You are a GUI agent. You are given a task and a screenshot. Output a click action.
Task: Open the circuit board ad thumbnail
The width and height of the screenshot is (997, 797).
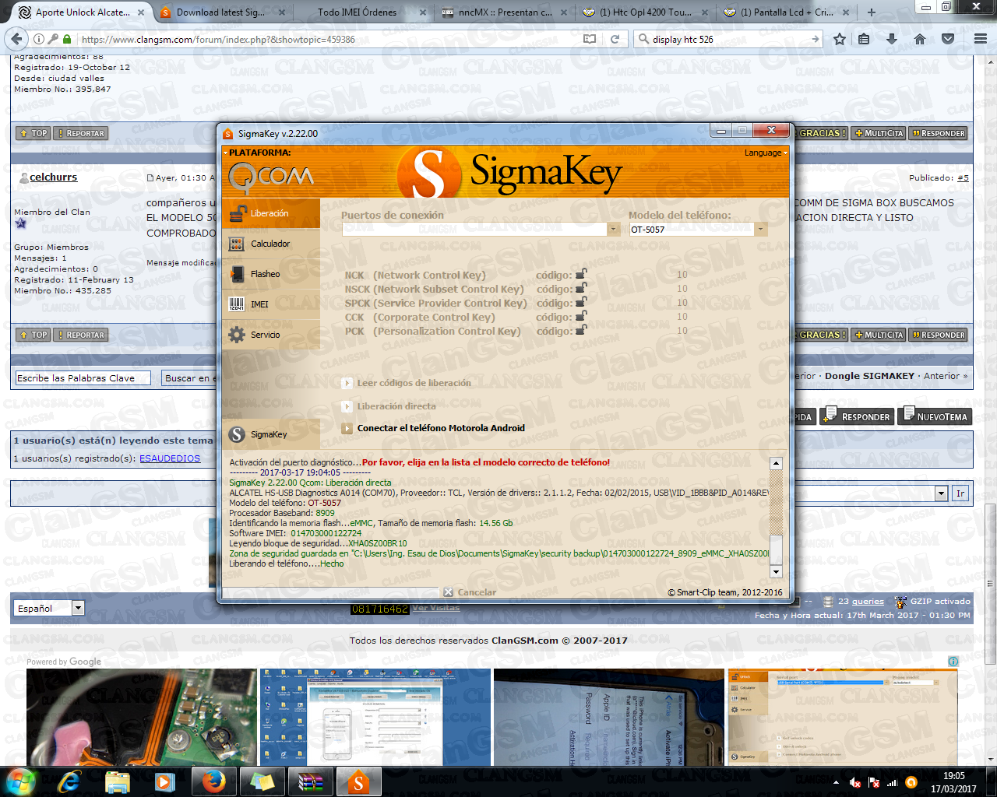point(142,717)
